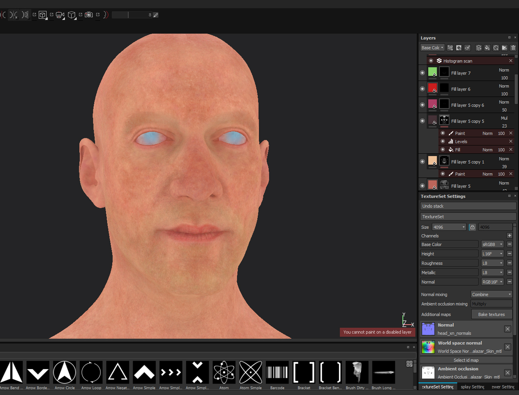Select the 3D cube view mode icon

[x=43, y=15]
